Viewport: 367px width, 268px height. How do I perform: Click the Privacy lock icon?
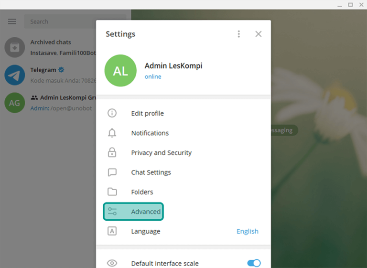point(112,152)
